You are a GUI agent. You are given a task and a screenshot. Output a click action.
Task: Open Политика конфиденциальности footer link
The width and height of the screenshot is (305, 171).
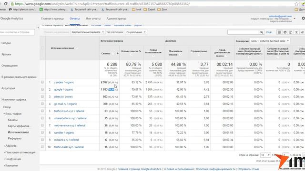pos(215,169)
